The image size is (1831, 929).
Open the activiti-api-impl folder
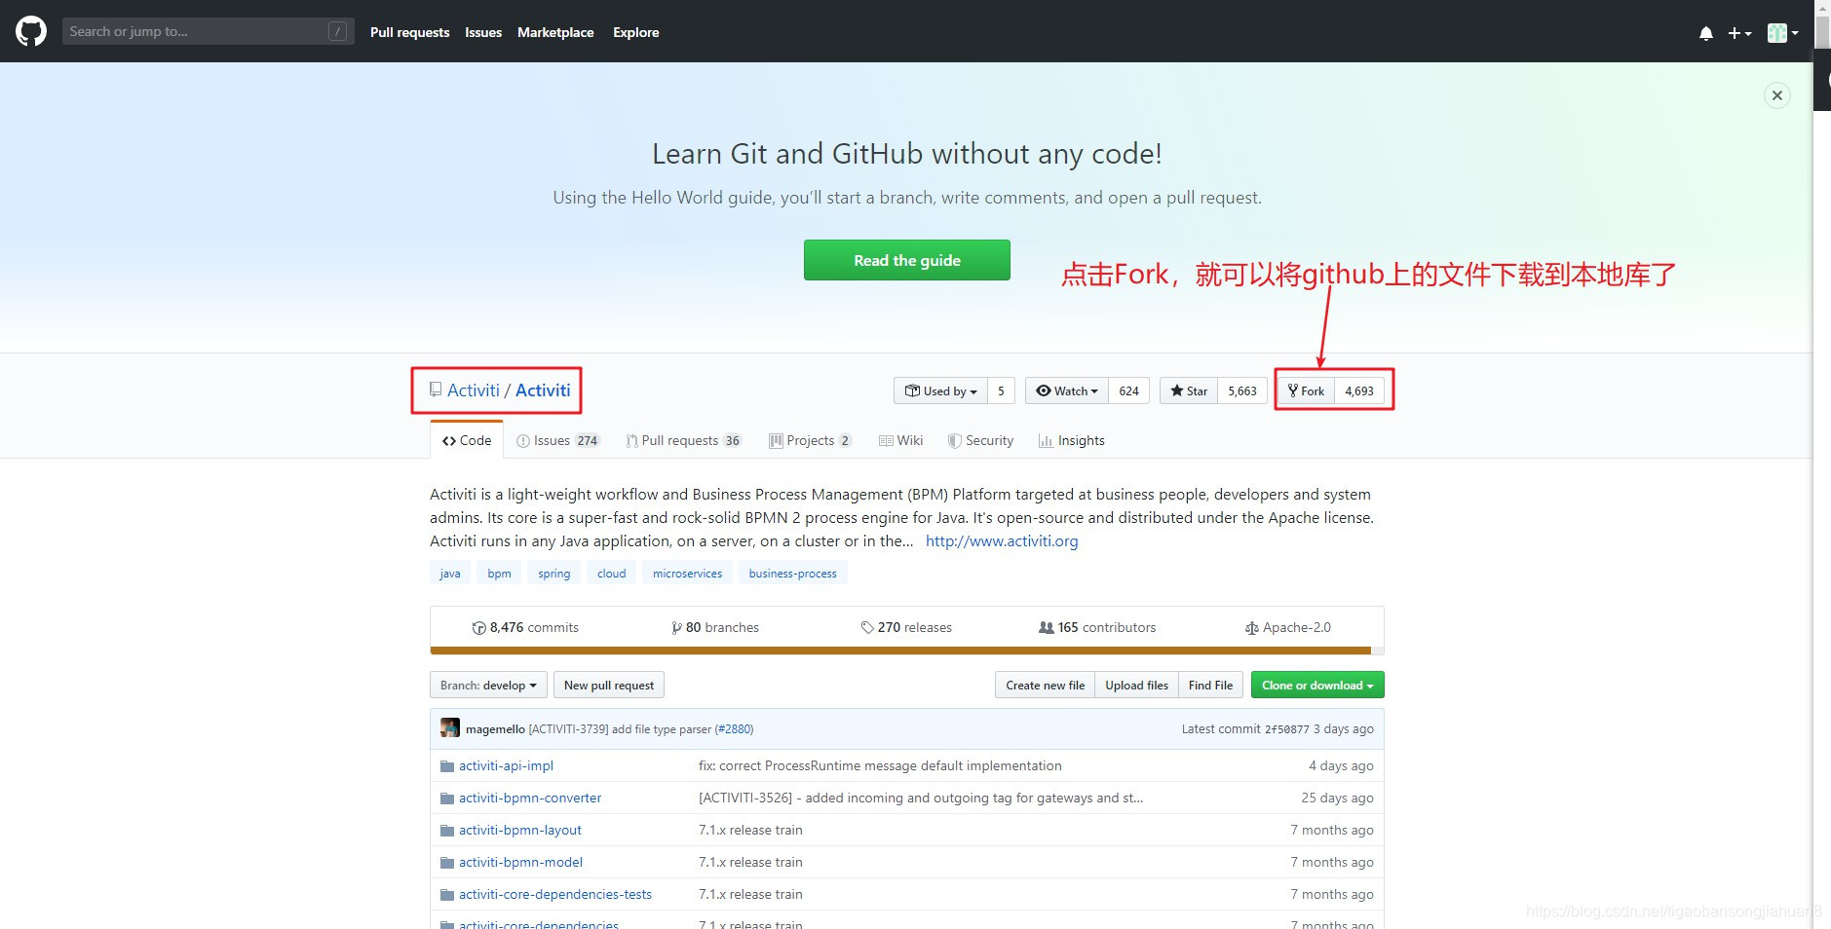coord(506,765)
